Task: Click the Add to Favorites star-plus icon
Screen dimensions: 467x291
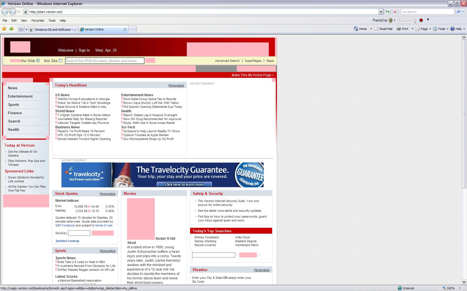Action: click(x=12, y=29)
